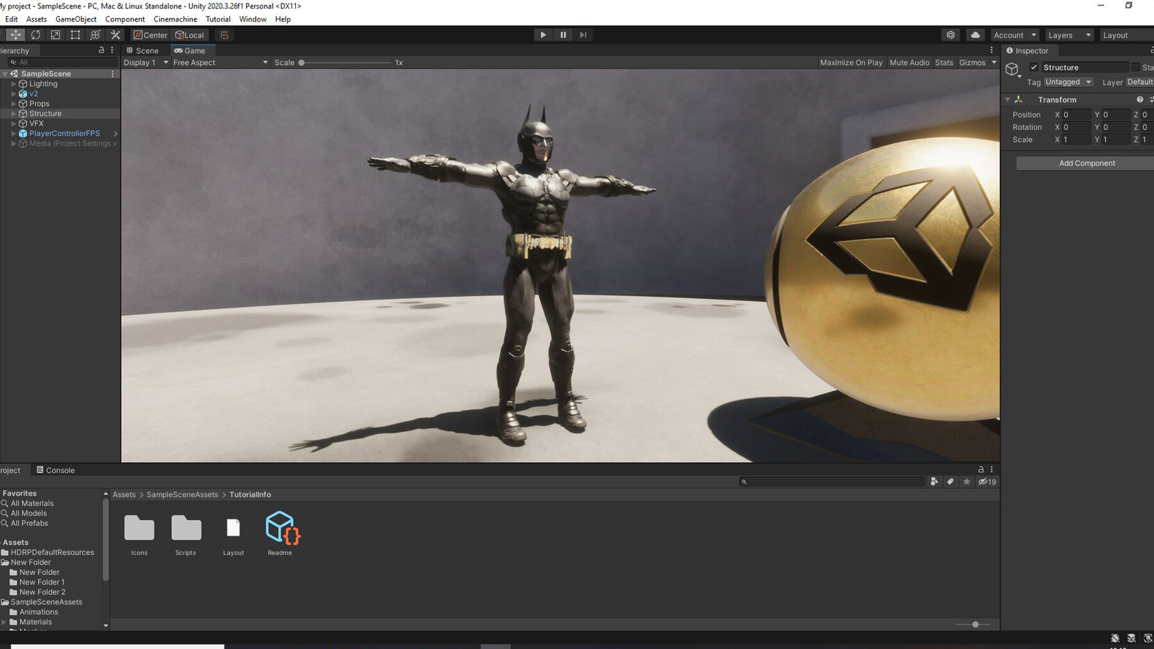This screenshot has height=649, width=1154.
Task: Toggle Stats overlay
Action: coord(944,62)
